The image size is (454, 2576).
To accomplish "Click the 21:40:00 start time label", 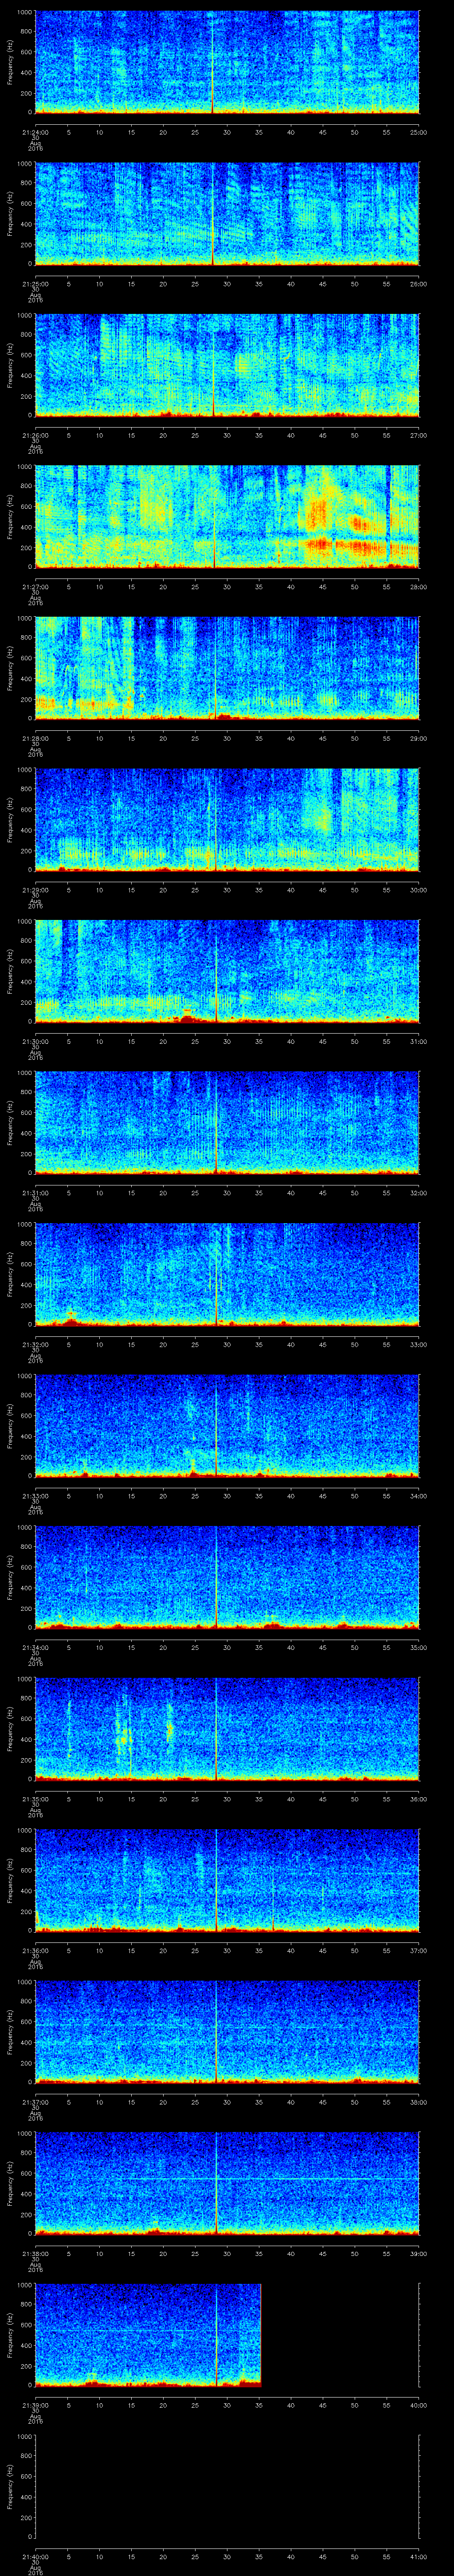I will pos(35,2556).
